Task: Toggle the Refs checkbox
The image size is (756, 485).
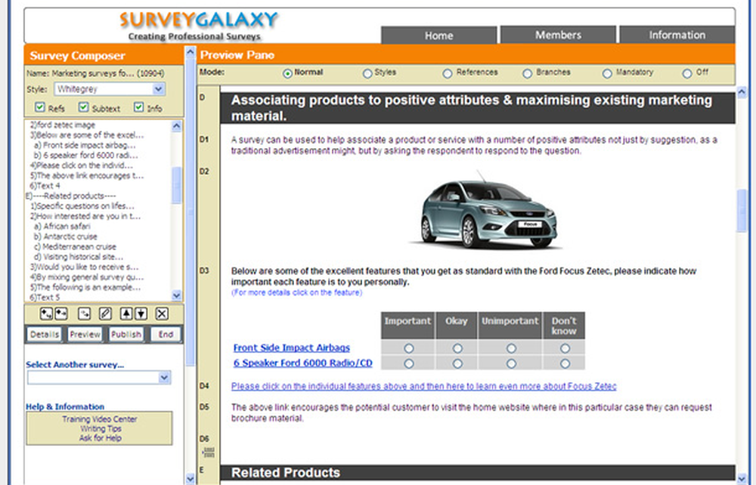Action: click(39, 107)
